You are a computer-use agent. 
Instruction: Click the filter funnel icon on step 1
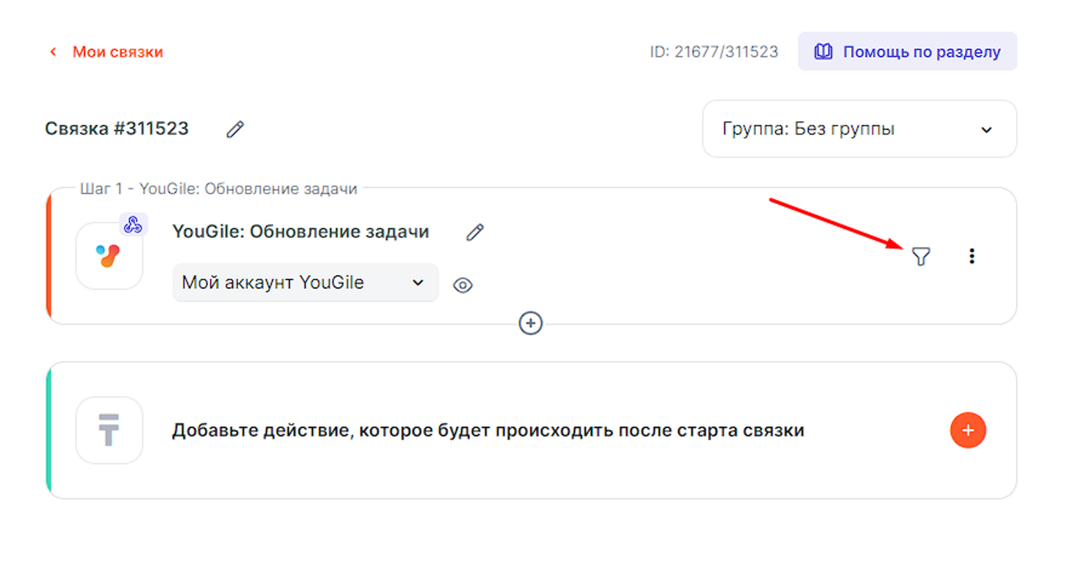pos(921,256)
